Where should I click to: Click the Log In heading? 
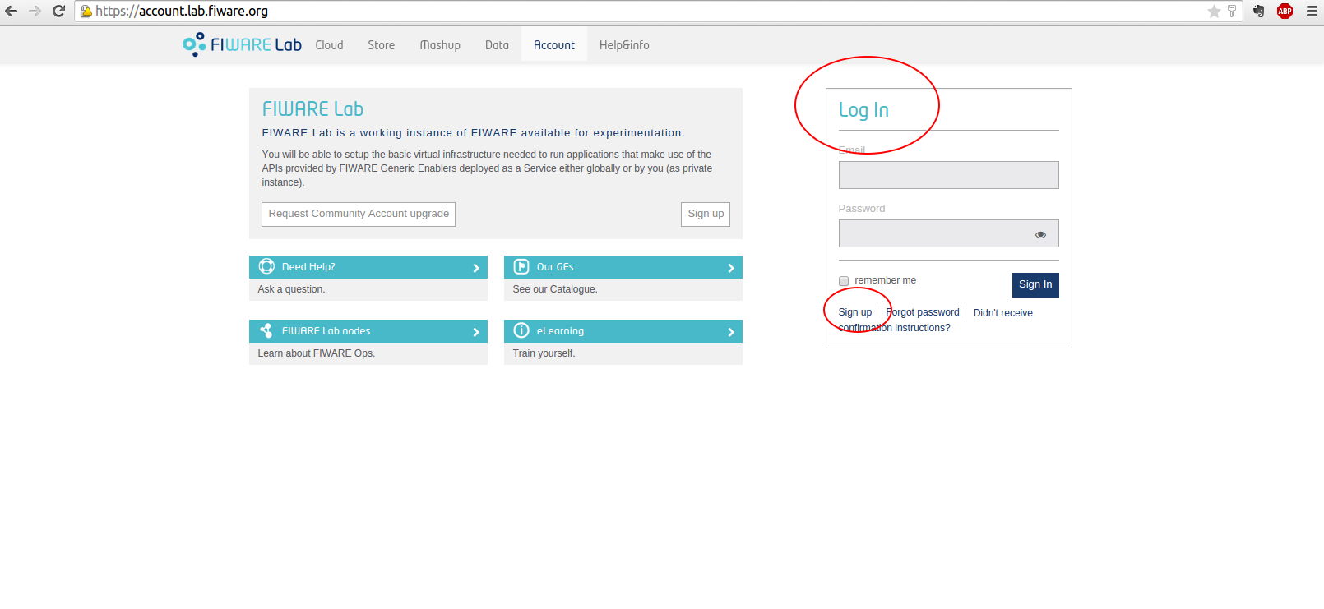[863, 110]
